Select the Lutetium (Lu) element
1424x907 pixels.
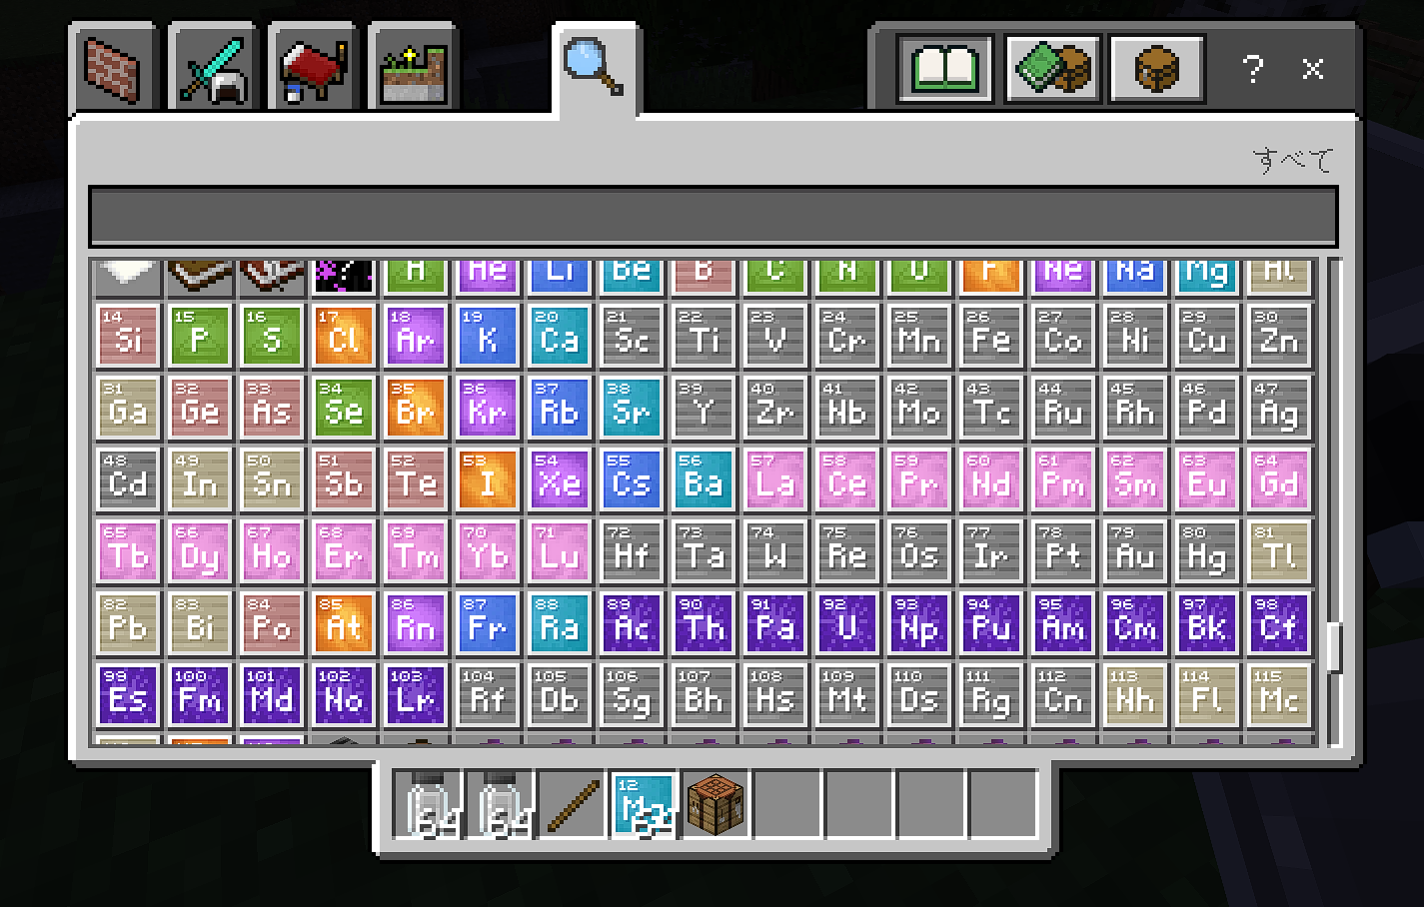click(560, 551)
